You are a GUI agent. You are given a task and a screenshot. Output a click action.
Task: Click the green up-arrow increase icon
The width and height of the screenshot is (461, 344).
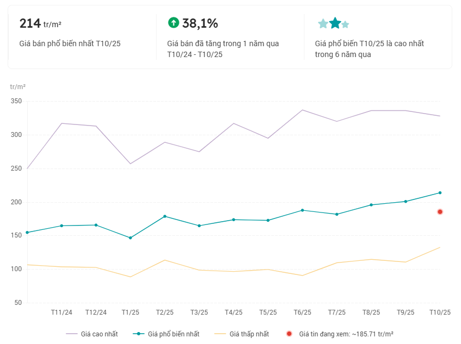173,23
